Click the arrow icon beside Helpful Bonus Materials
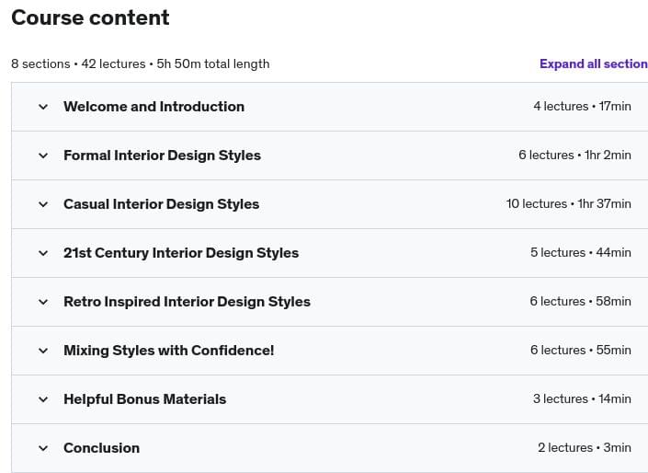This screenshot has height=473, width=648. pos(42,399)
